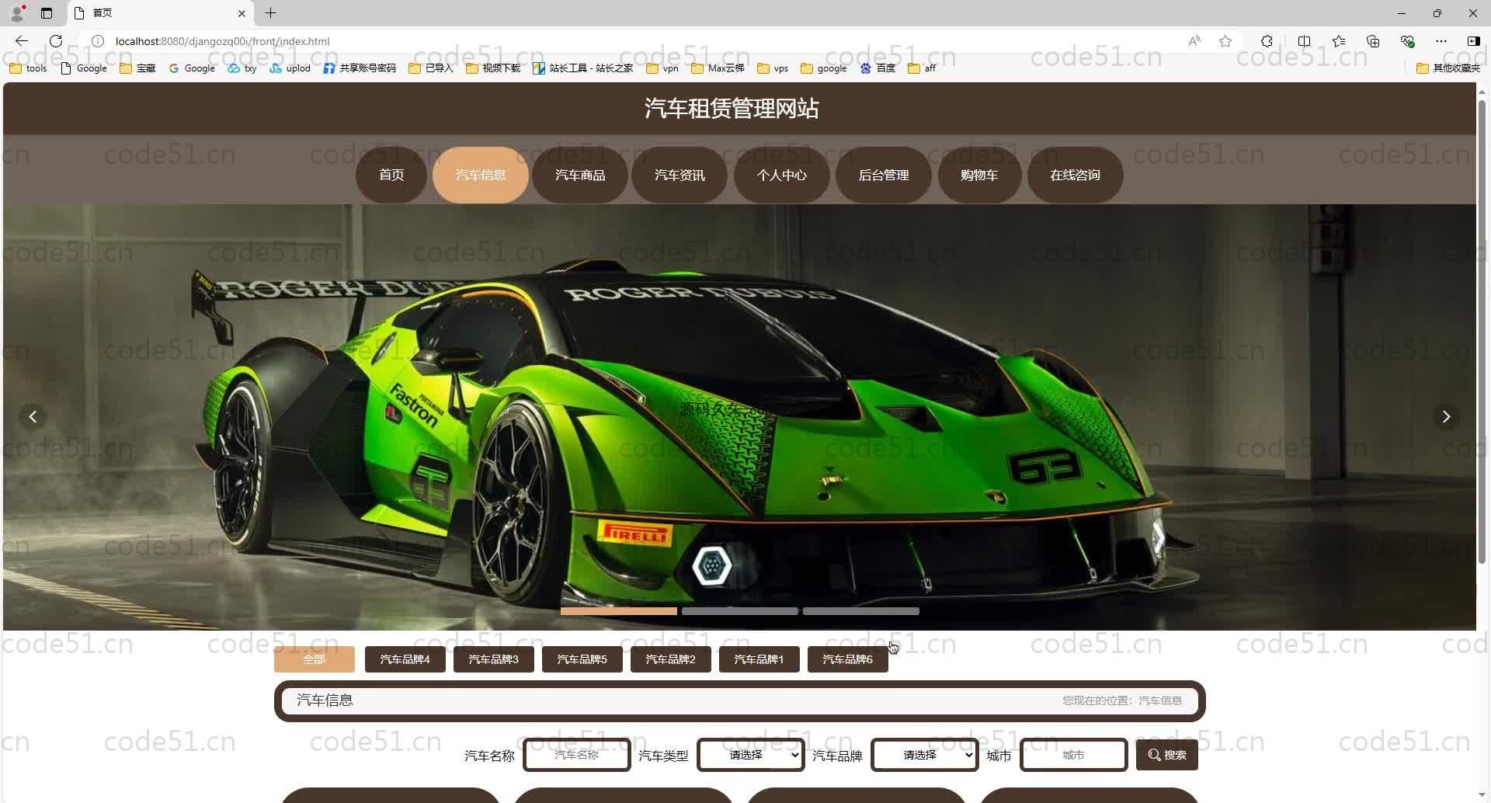Reload the page with refresh icon

click(56, 41)
